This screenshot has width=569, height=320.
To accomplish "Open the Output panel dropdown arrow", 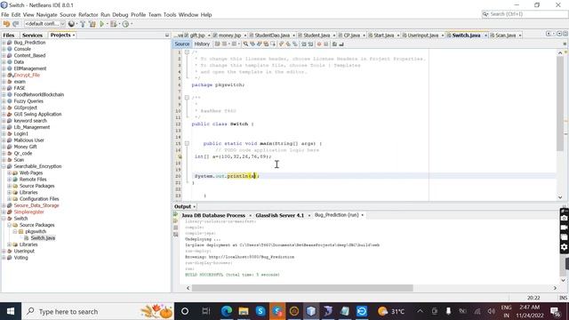I will (195, 206).
